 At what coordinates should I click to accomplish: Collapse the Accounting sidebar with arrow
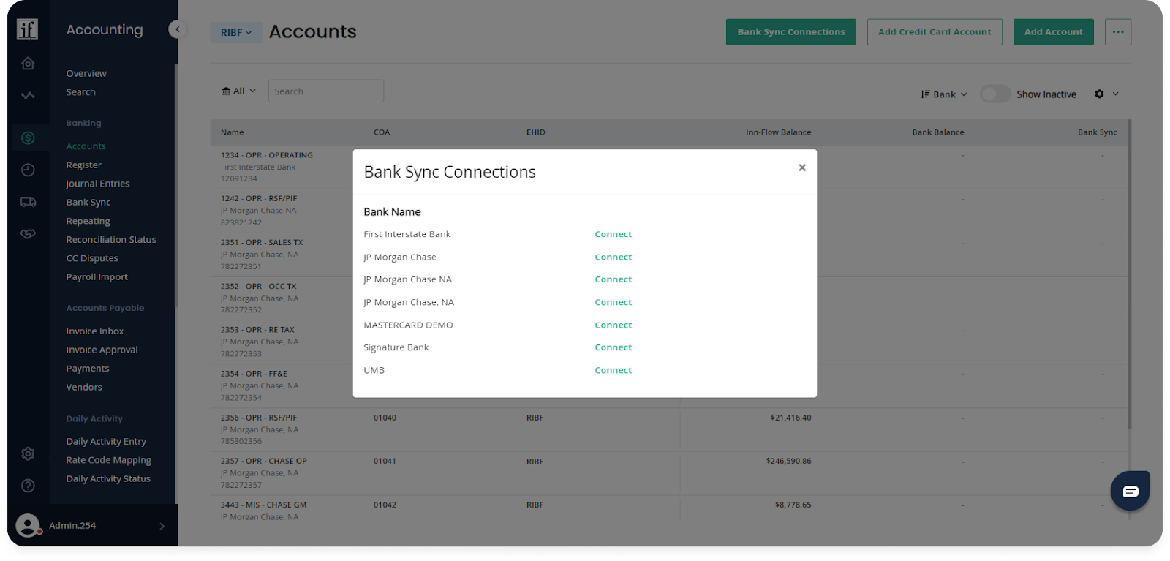pyautogui.click(x=177, y=29)
